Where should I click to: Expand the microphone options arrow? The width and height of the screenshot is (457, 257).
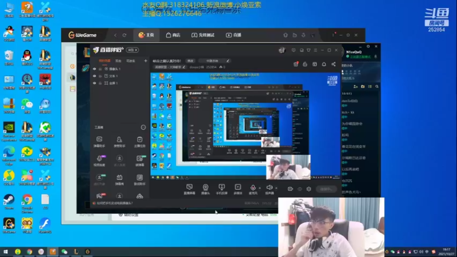click(x=260, y=188)
